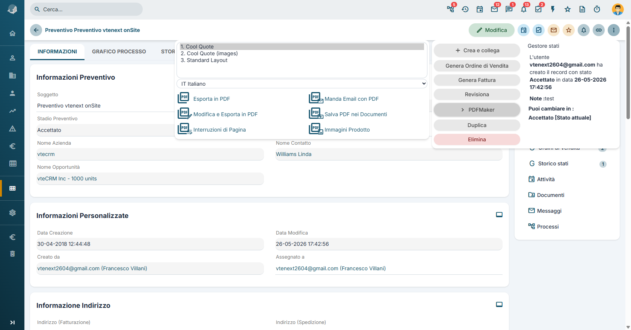
Task: Open the IT Italiano language dropdown
Action: 302,84
